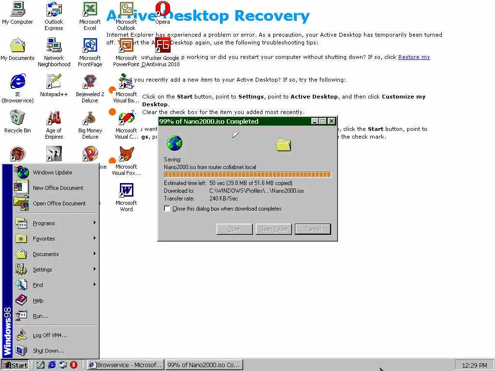Viewport: 495px width, 371px height.
Task: Click the Microsoft Visual FoxPro shortcut
Action: click(126, 161)
